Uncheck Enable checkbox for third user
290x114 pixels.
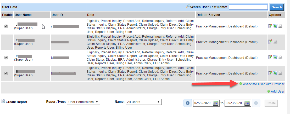click(x=6, y=58)
